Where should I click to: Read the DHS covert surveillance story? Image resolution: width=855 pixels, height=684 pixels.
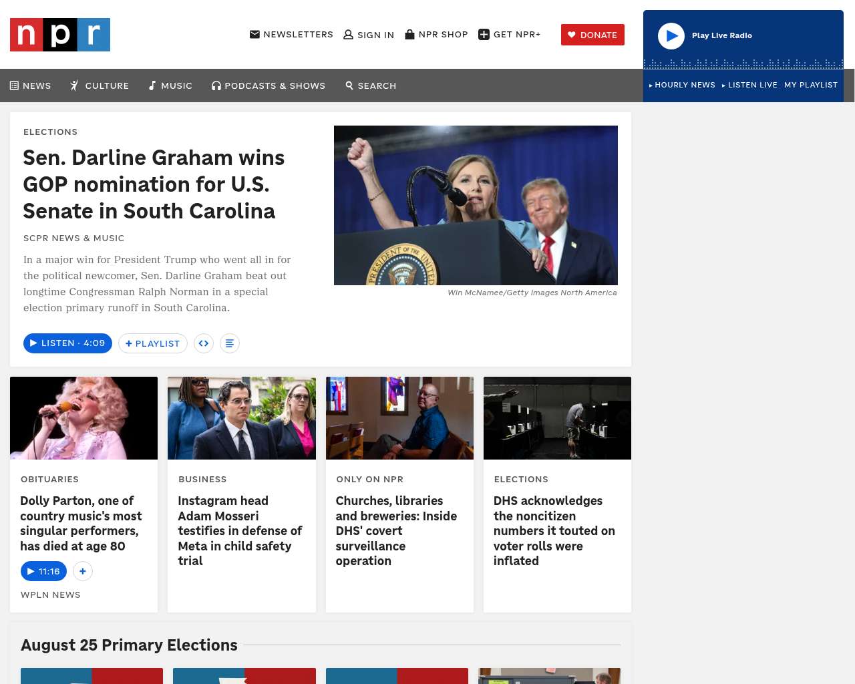point(396,530)
